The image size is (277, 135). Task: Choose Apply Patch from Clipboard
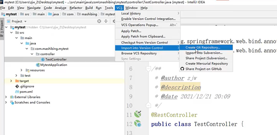pyautogui.click(x=148, y=37)
